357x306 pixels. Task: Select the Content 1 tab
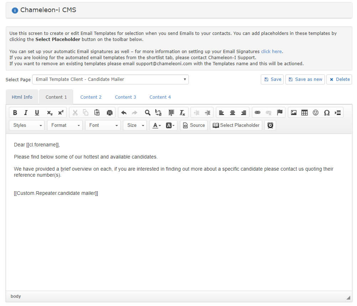(x=56, y=97)
